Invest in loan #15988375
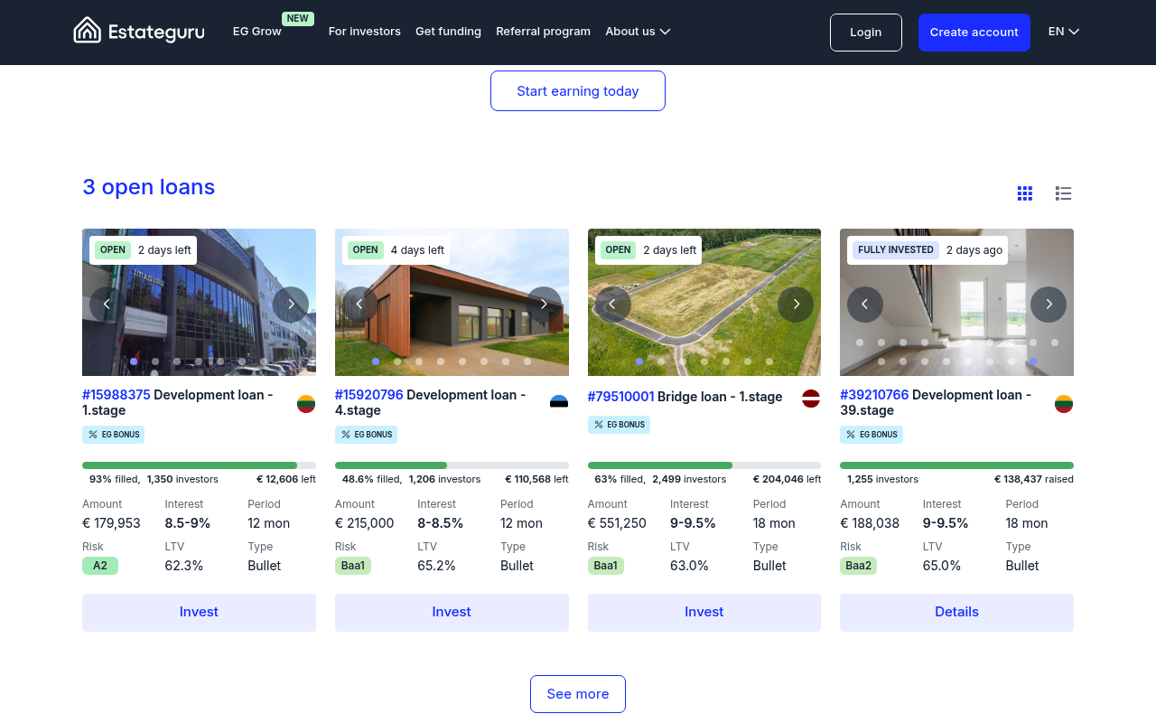The width and height of the screenshot is (1156, 723). pos(199,613)
